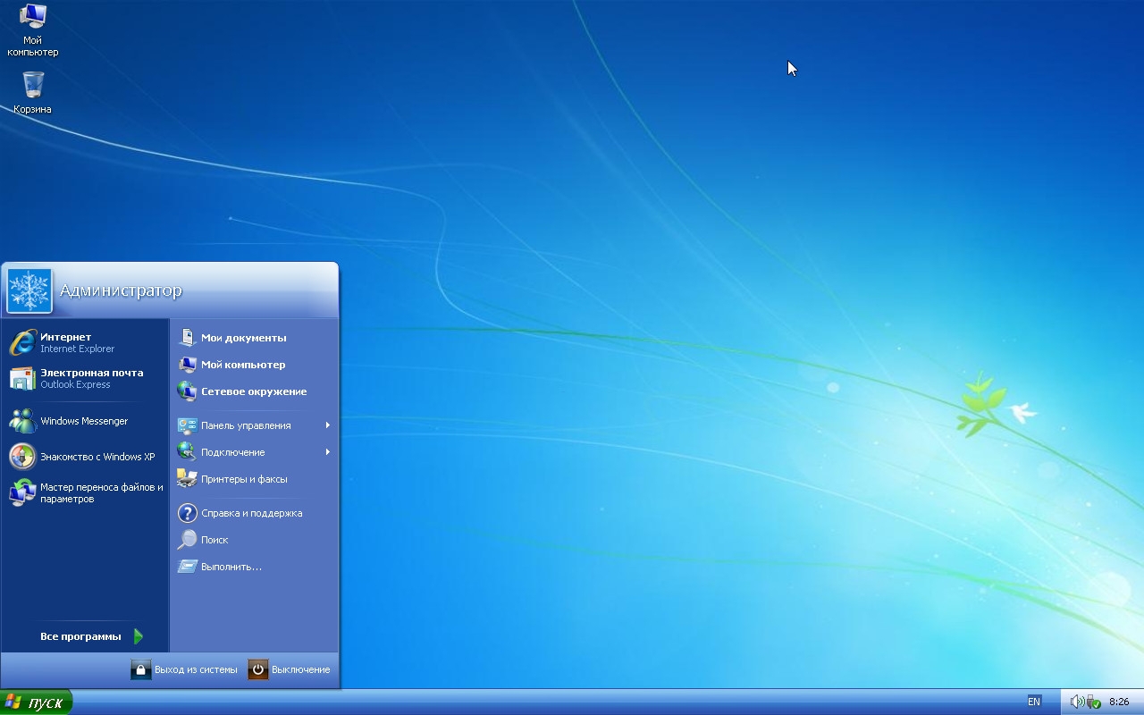Image resolution: width=1144 pixels, height=715 pixels.
Task: Open Электронная почта Outlook Express entry
Action: 85,378
